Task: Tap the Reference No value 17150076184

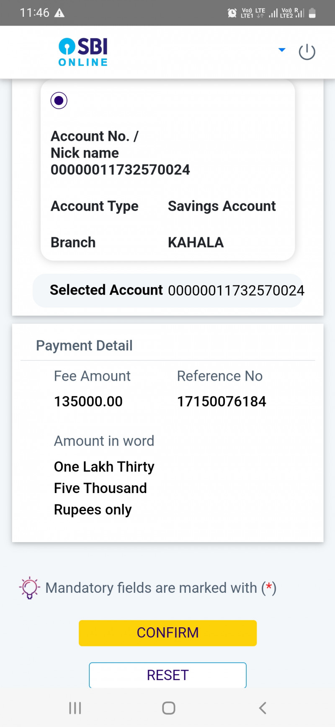Action: tap(222, 402)
